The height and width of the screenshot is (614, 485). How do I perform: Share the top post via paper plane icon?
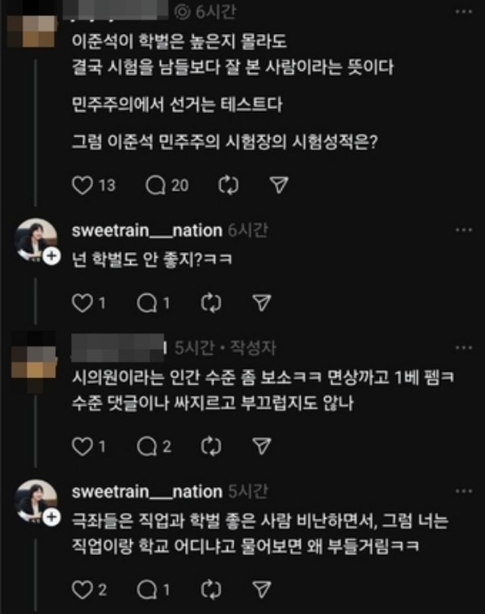tap(279, 185)
